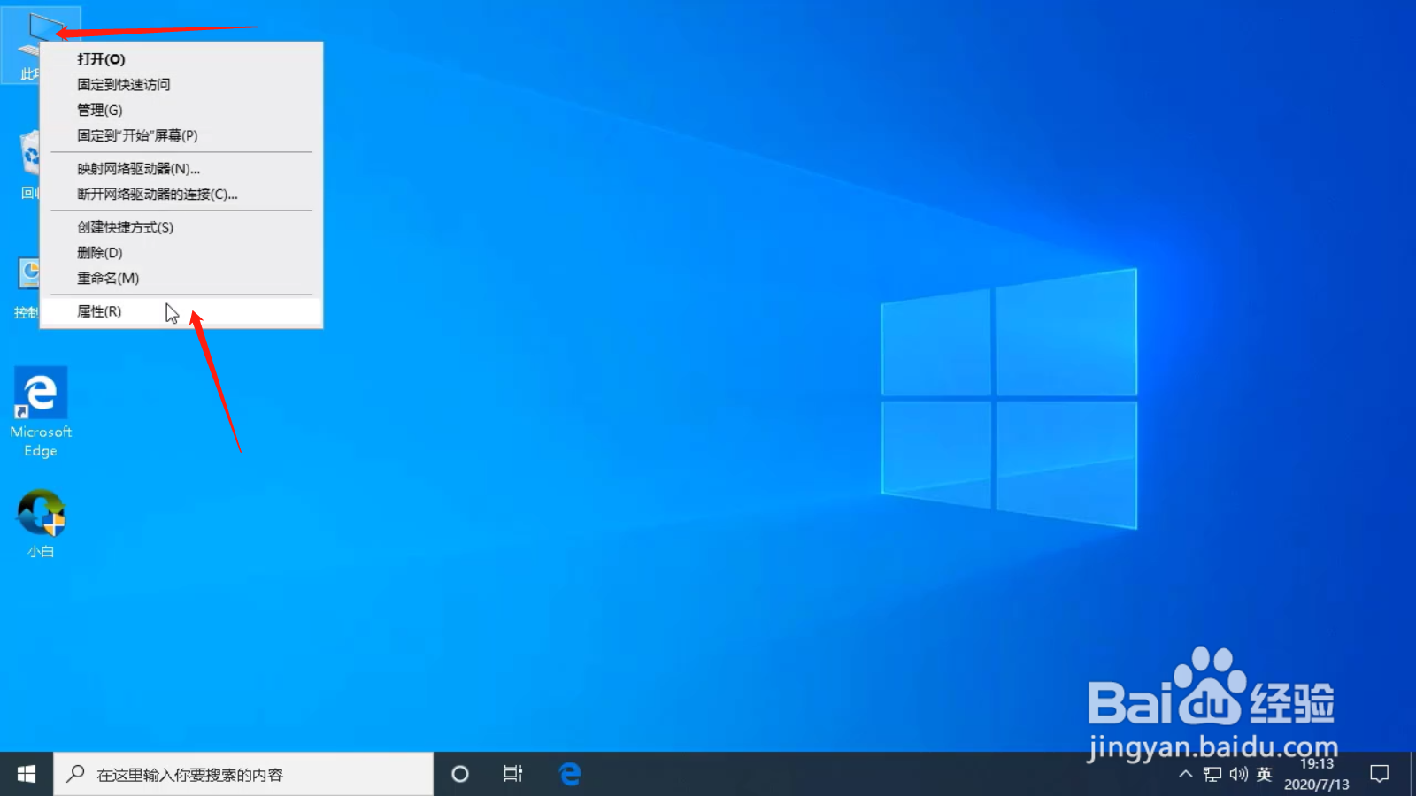This screenshot has width=1416, height=796.
Task: Open the Windows Start menu
Action: pyautogui.click(x=27, y=774)
